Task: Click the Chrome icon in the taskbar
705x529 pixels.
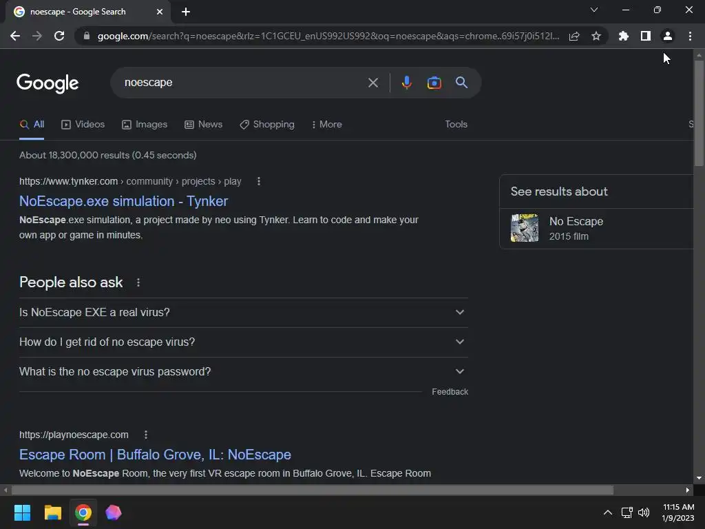Action: click(83, 512)
